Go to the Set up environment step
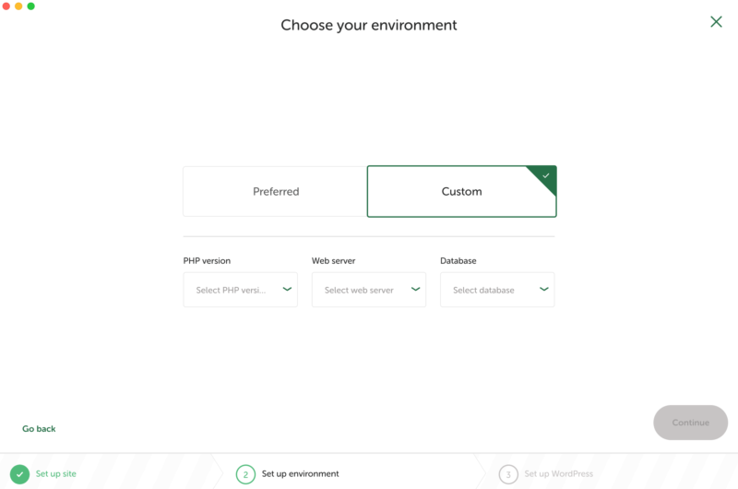This screenshot has height=489, width=738. [301, 474]
